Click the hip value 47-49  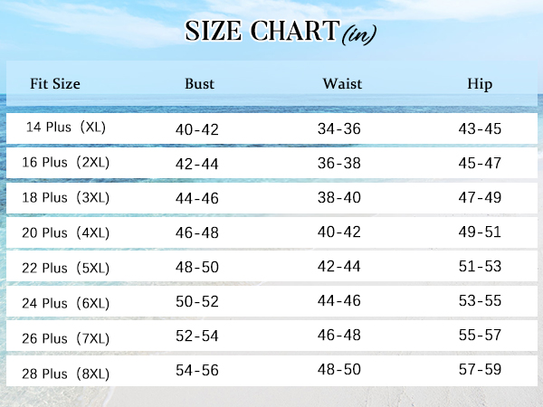point(480,197)
